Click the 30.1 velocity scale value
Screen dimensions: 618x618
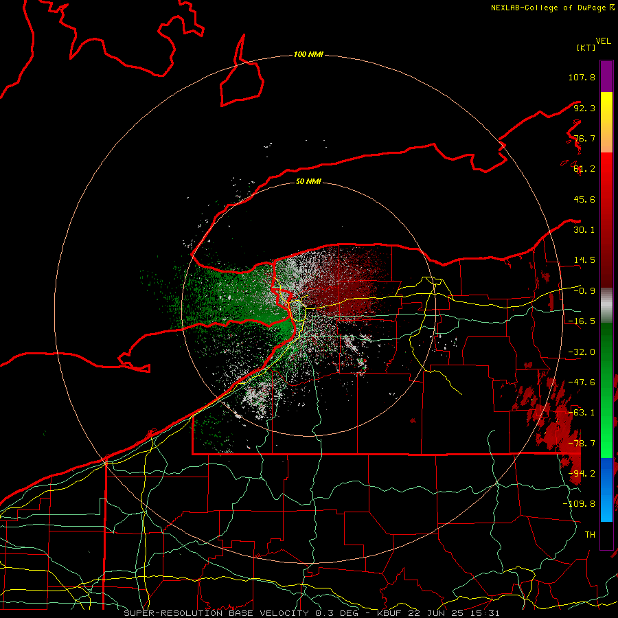click(x=584, y=230)
